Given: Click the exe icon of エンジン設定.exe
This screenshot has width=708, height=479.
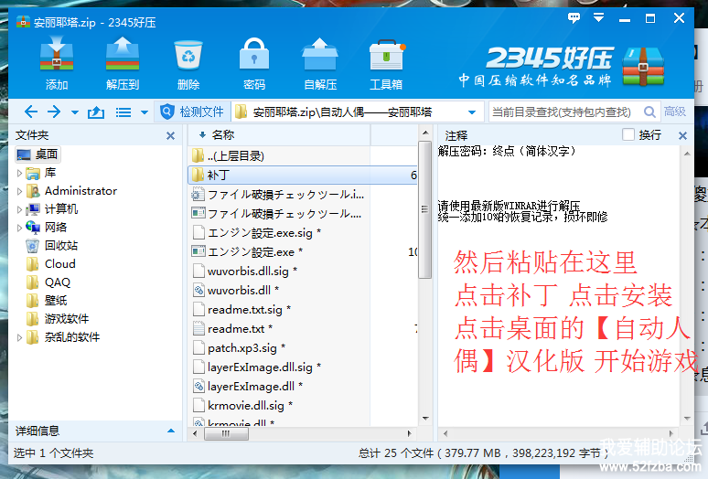Looking at the screenshot, I should [x=198, y=251].
